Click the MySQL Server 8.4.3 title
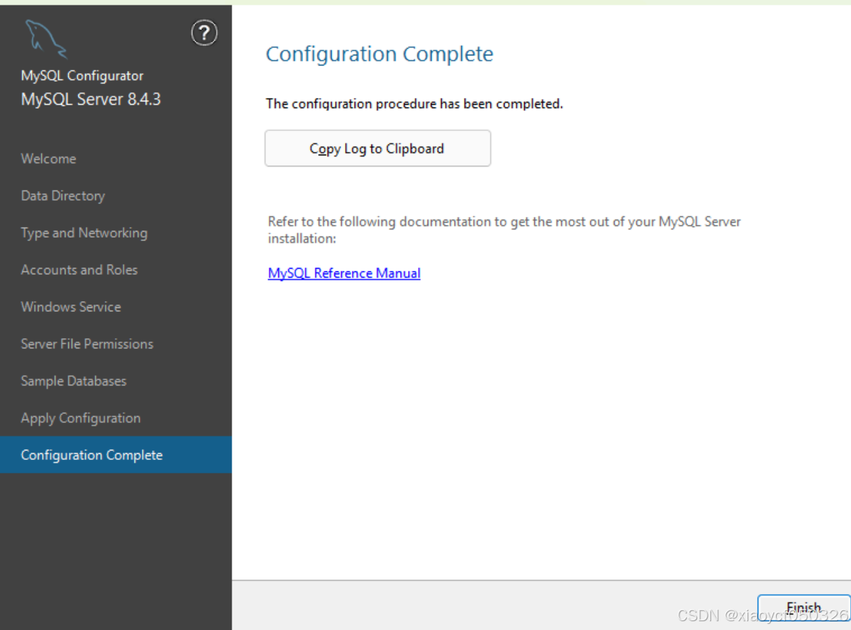This screenshot has height=630, width=851. click(x=91, y=99)
